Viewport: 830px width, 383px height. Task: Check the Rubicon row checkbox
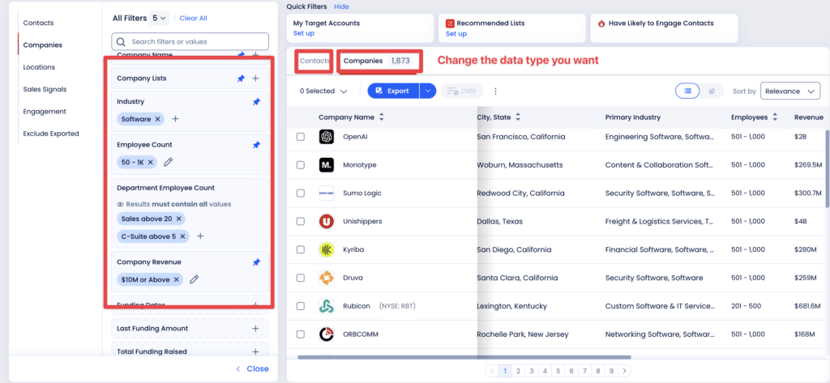[x=301, y=306]
